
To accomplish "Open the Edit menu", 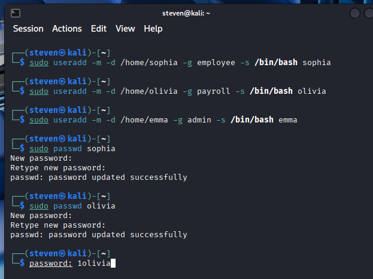I will click(x=99, y=29).
